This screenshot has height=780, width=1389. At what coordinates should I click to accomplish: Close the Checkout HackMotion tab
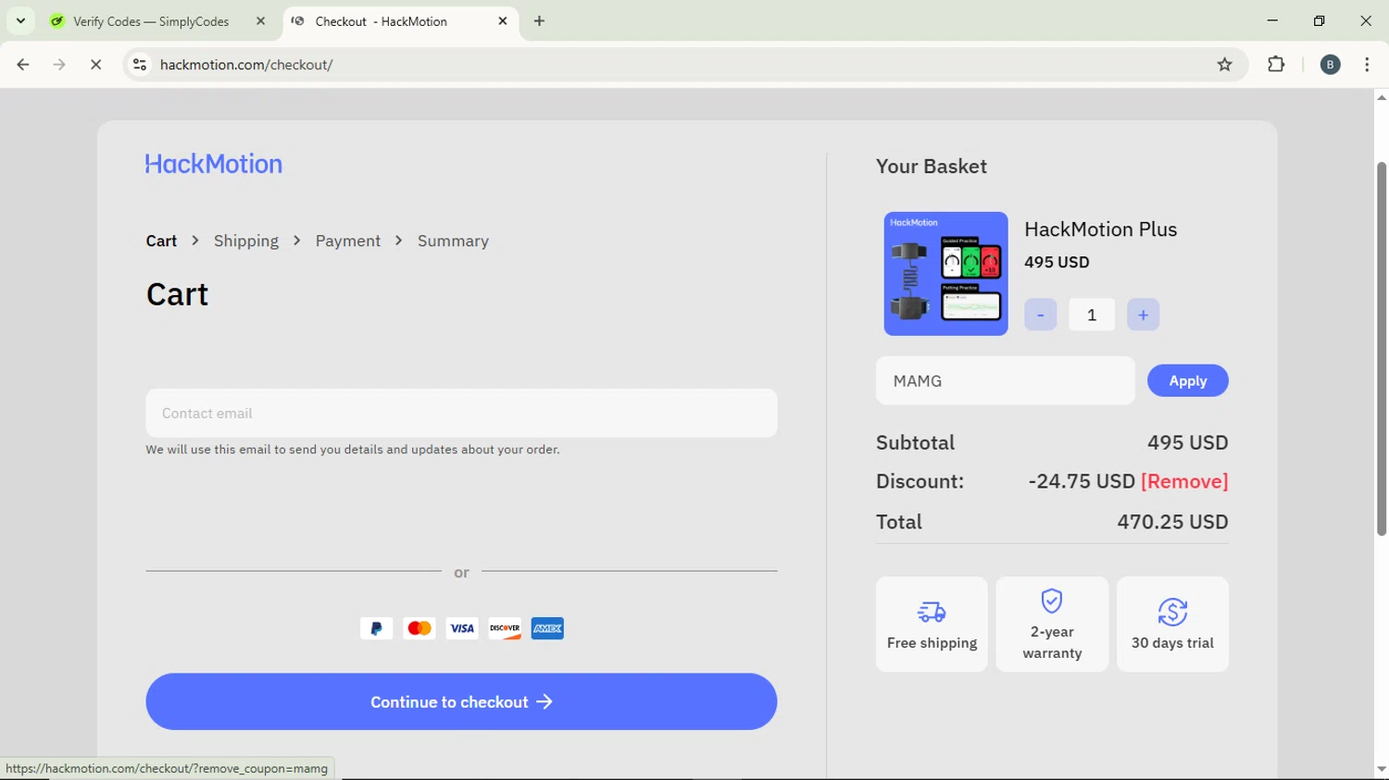(503, 21)
